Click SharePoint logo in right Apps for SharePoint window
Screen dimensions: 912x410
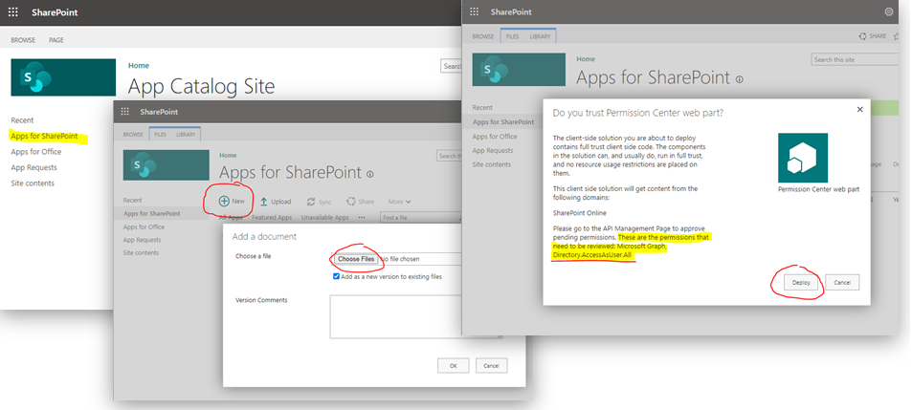[x=519, y=70]
